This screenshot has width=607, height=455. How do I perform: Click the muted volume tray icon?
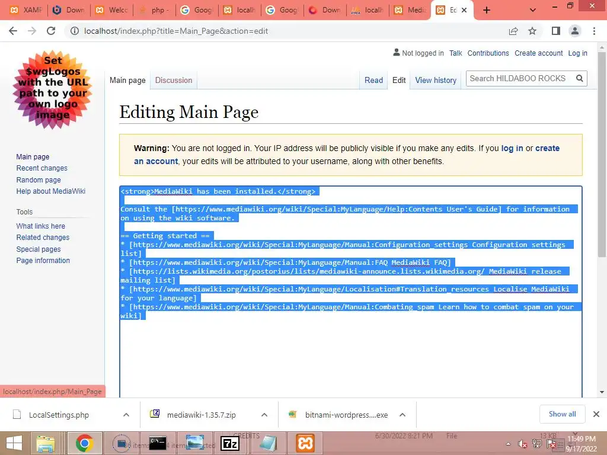[x=522, y=444]
